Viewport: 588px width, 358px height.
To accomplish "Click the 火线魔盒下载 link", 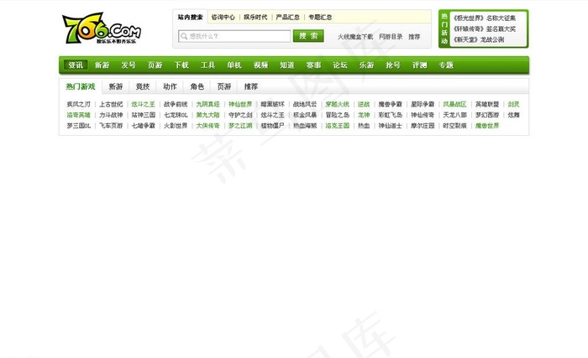I will [355, 37].
